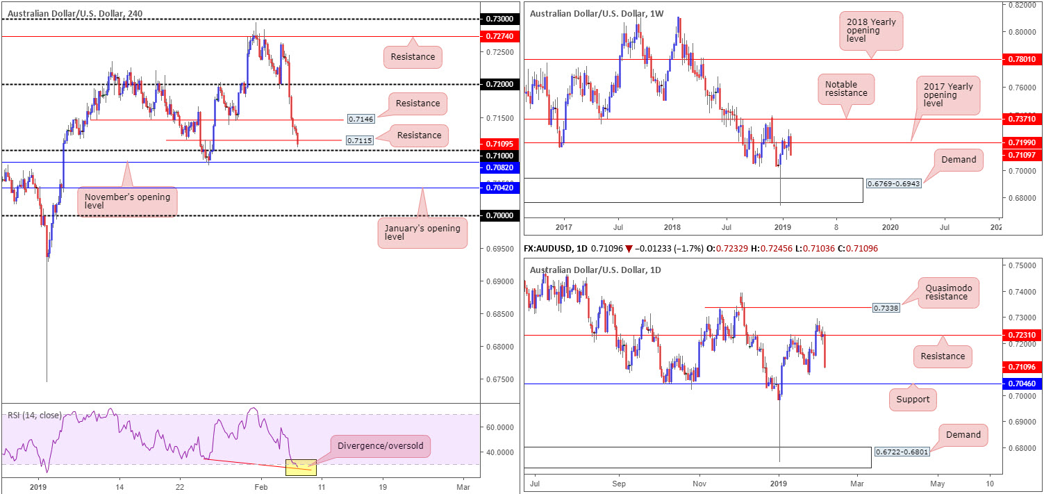Viewport: 1044px width, 494px height.
Task: Open the November's opening level callout
Action: click(126, 201)
